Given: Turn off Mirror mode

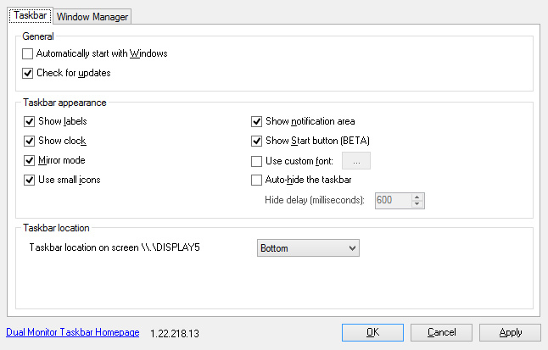Looking at the screenshot, I should pos(29,161).
